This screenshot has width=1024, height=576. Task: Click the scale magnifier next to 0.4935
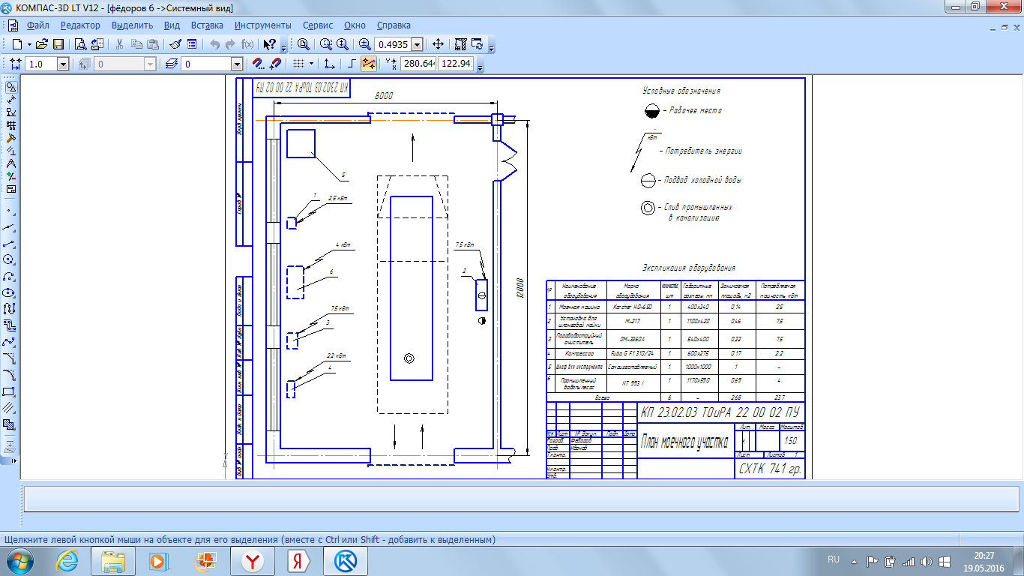pyautogui.click(x=365, y=44)
